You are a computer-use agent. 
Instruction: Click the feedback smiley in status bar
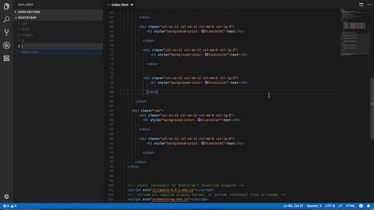361,206
